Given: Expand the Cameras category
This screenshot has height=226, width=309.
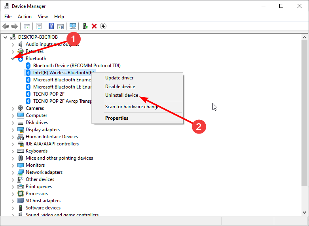Looking at the screenshot, I should (13, 109).
